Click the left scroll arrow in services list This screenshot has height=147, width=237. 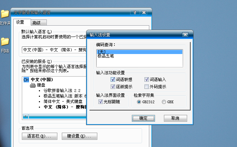coord(26,116)
